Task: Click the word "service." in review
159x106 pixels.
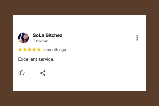Action: tap(46, 59)
